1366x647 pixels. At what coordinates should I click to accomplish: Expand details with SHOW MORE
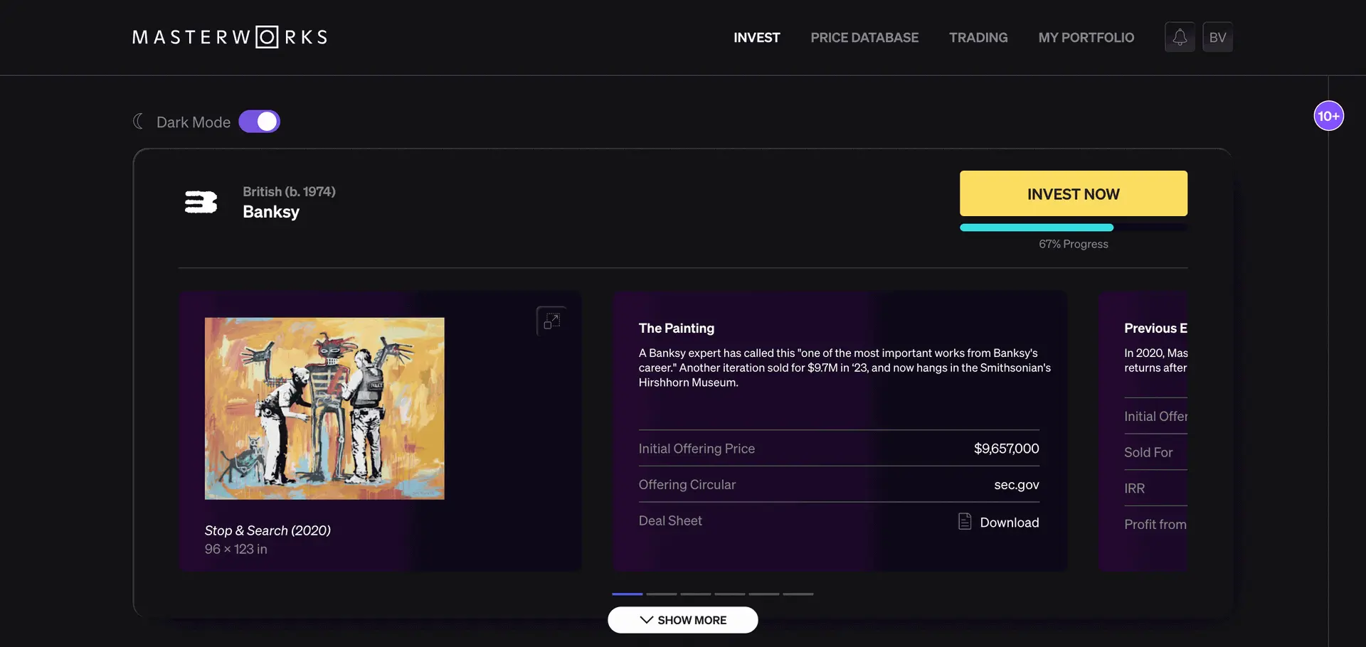coord(683,620)
